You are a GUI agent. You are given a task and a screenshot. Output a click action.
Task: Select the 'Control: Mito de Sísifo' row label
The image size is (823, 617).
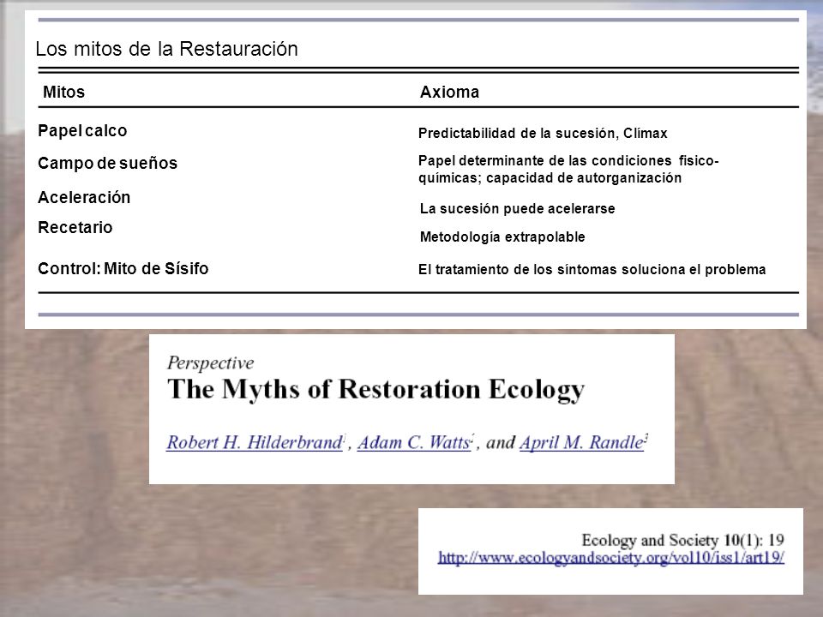pyautogui.click(x=123, y=268)
